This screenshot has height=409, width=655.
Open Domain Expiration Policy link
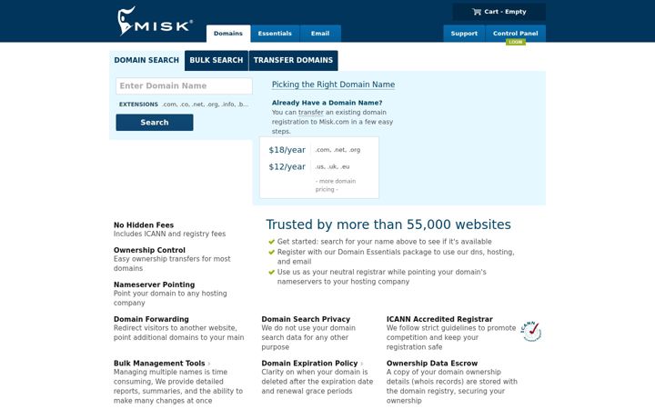coord(309,364)
